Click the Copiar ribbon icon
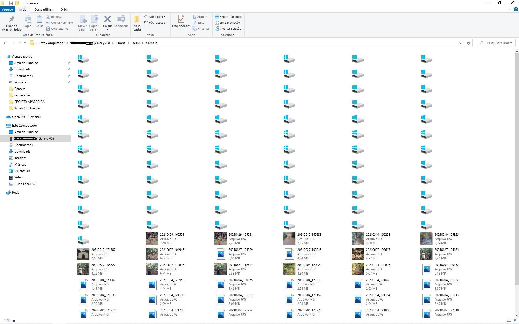This screenshot has width=519, height=324. click(28, 21)
